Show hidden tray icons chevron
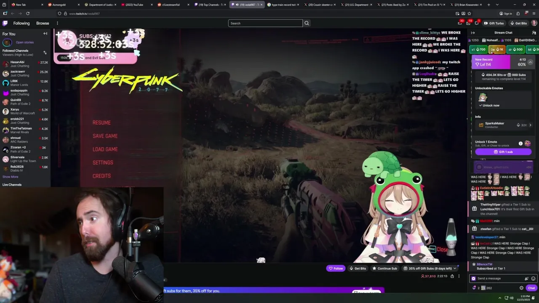 point(499,298)
